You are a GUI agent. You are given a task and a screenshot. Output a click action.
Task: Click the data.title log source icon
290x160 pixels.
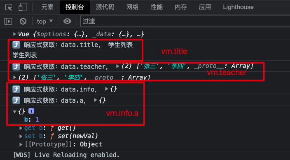click(x=16, y=45)
